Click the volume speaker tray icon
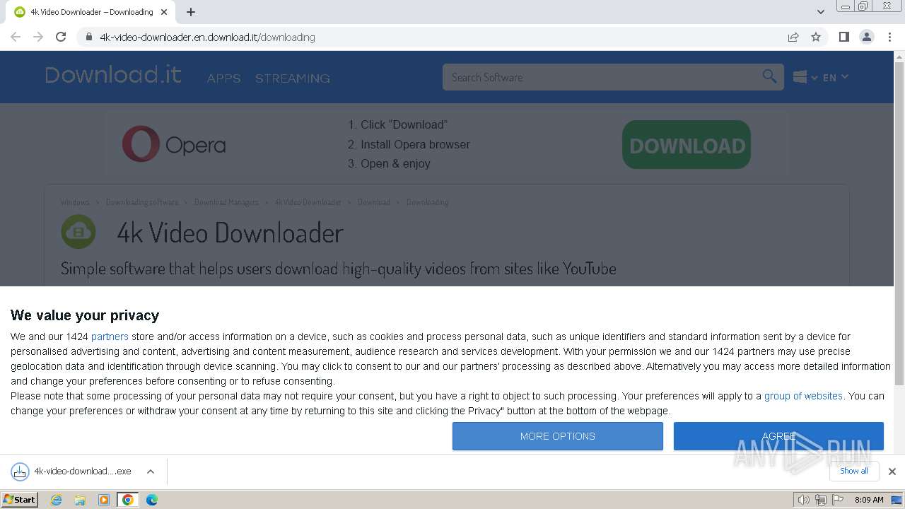The height and width of the screenshot is (509, 905). (x=803, y=500)
